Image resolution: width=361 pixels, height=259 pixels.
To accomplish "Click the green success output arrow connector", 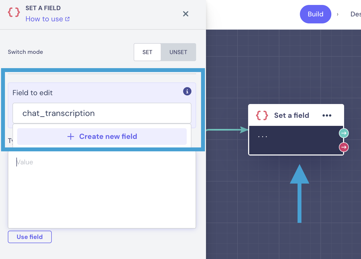I will click(344, 133).
